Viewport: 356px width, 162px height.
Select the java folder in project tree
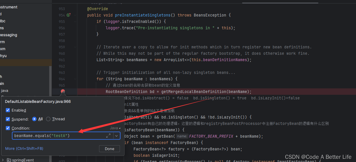pyautogui.click(x=5, y=90)
